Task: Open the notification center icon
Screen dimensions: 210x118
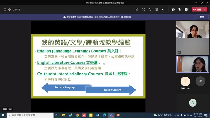Action: pos(206,115)
